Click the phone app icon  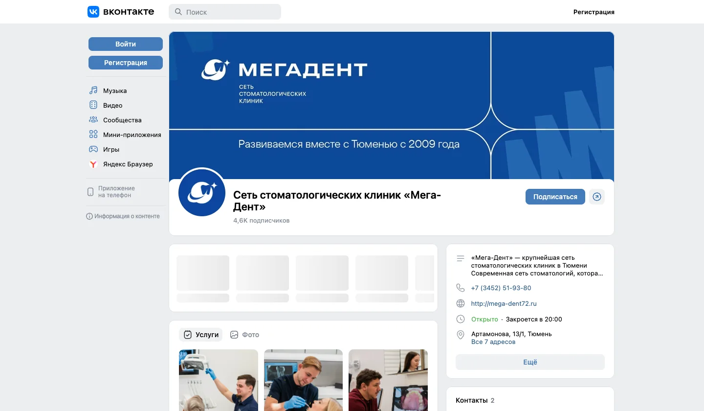point(90,192)
